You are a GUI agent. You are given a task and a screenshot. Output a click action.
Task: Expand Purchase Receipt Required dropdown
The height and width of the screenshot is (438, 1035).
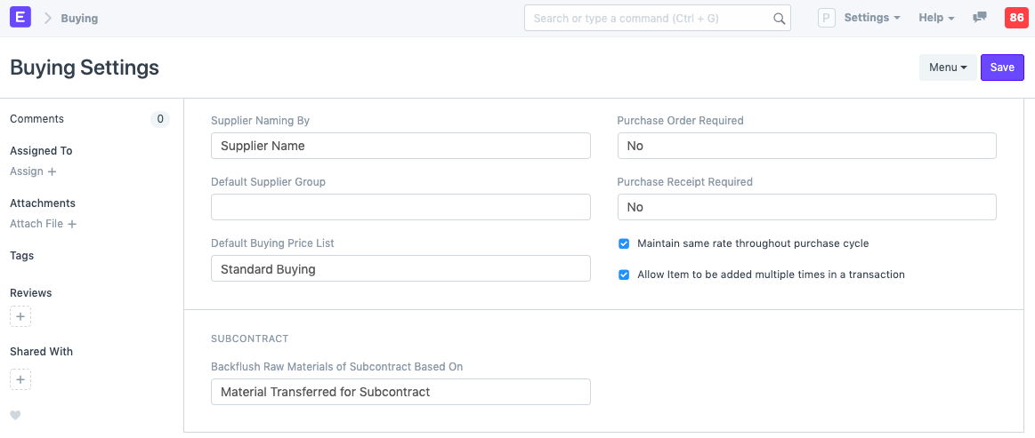(x=806, y=207)
